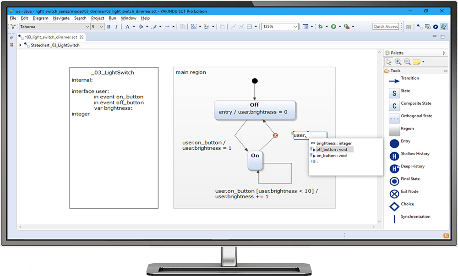Select brightness : integer suggestion

point(333,143)
